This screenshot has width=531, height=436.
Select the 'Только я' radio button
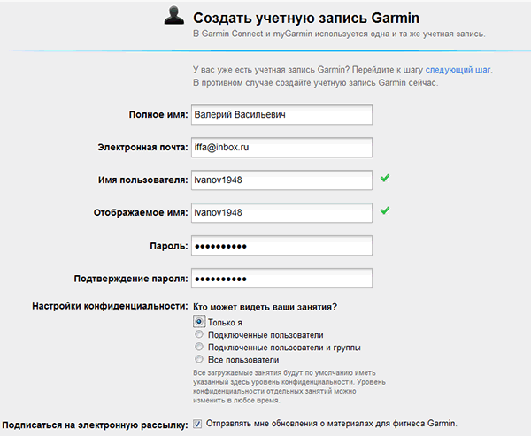point(199,322)
